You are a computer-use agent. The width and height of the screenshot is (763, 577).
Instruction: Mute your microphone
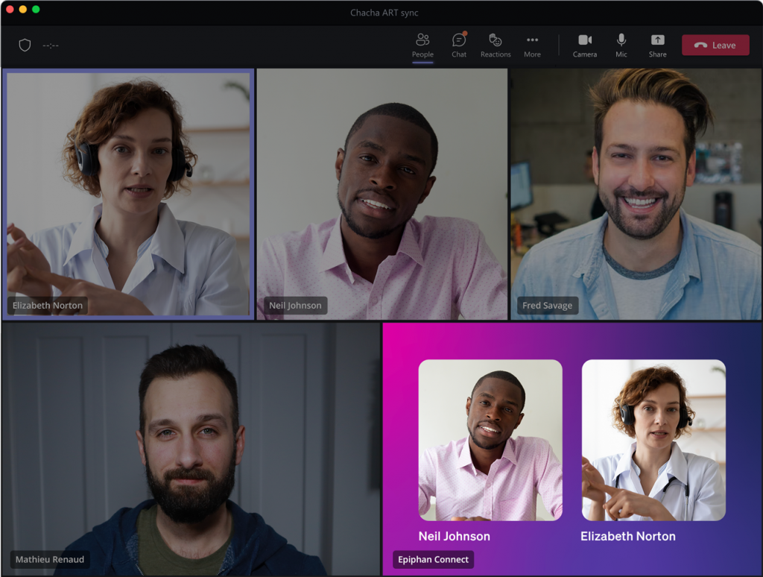[x=621, y=45]
